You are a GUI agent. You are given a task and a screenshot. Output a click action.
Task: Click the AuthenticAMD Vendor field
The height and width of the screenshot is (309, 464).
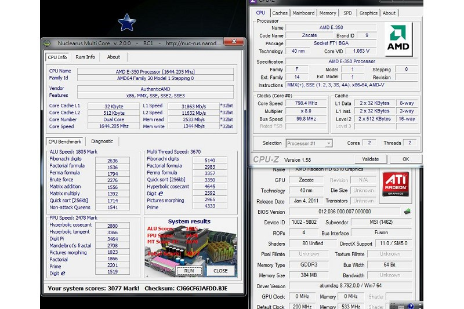coord(155,89)
